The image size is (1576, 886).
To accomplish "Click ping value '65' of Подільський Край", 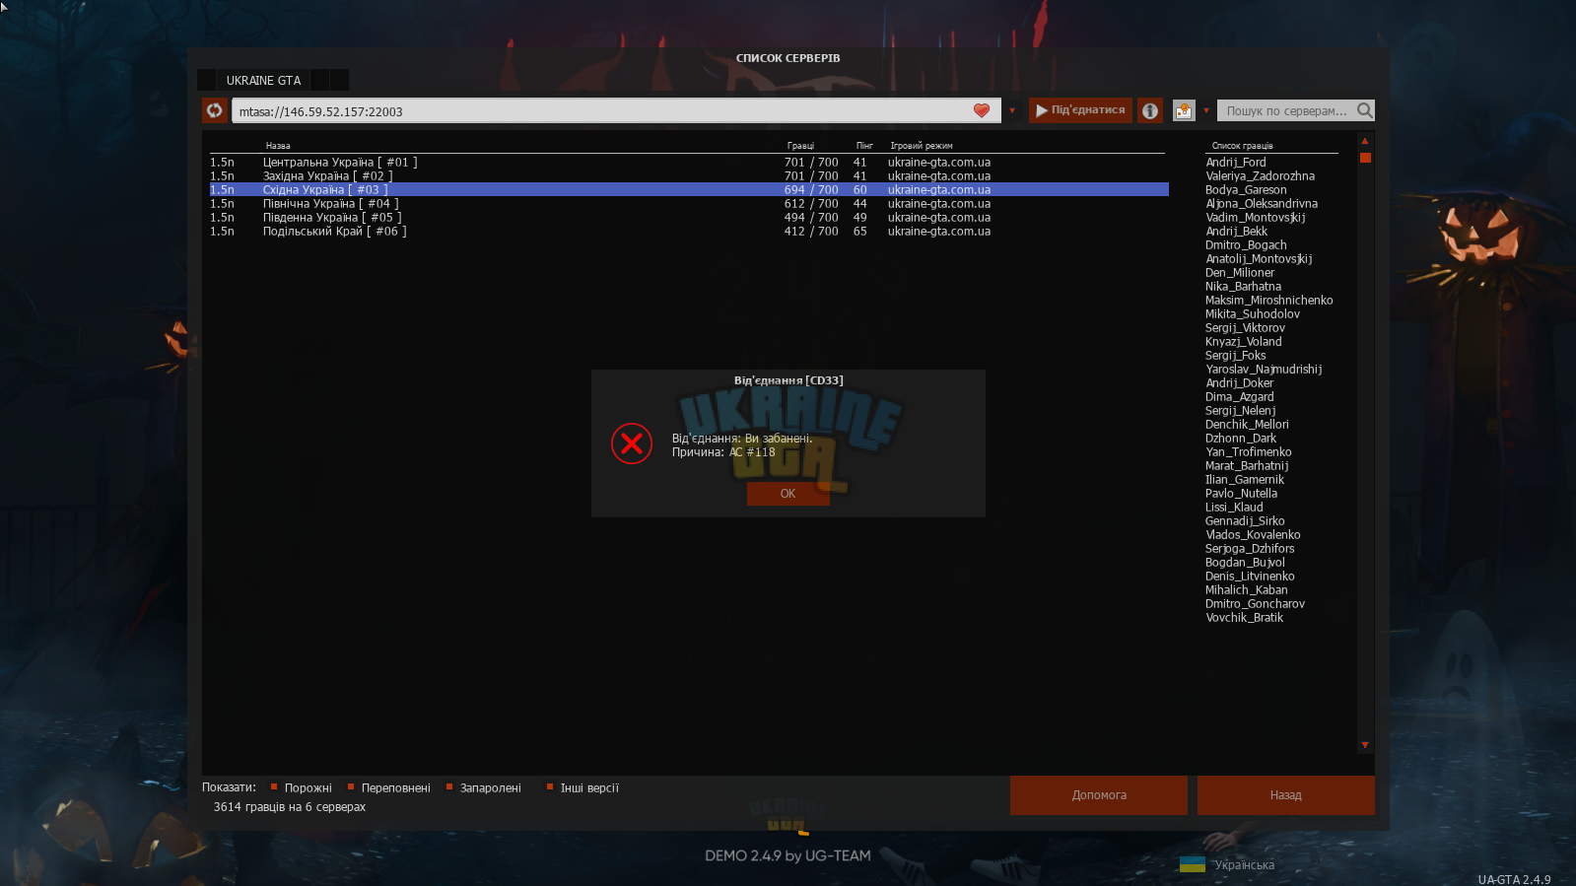I will tap(860, 231).
